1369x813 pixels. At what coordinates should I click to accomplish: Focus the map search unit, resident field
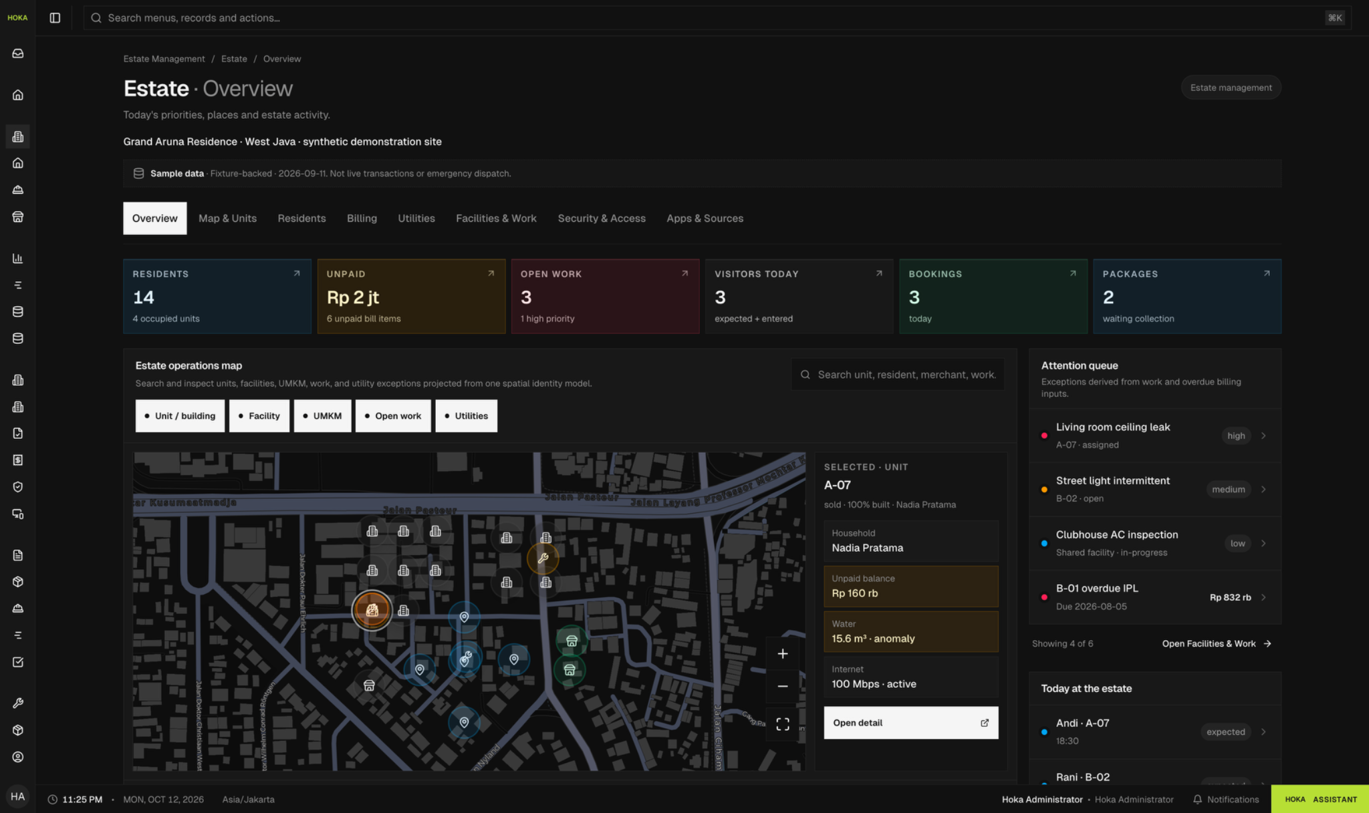coord(898,375)
